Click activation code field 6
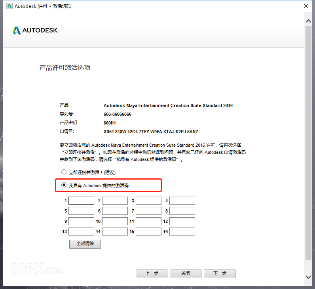 115,211
